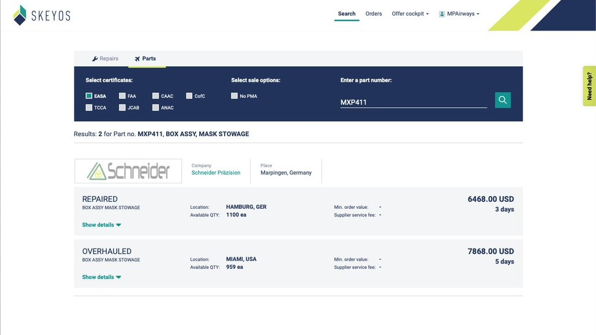Enable the FAA certificate checkbox
The width and height of the screenshot is (596, 335).
click(x=122, y=96)
